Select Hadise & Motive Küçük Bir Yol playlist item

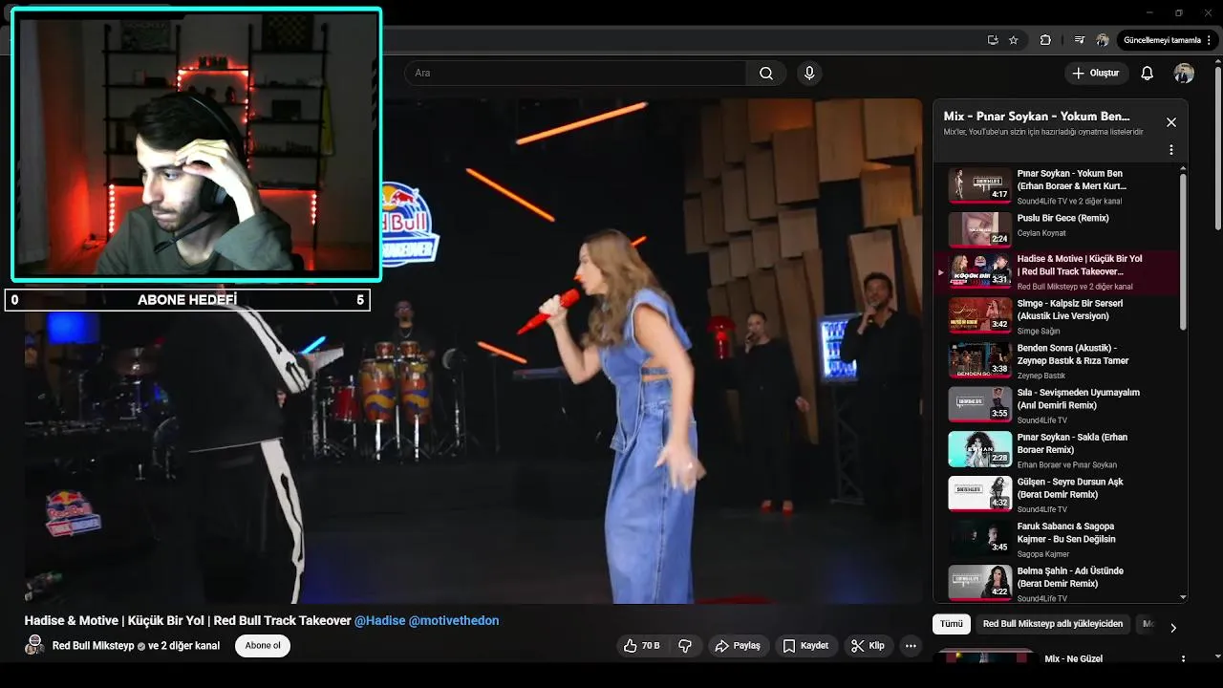tap(1058, 272)
